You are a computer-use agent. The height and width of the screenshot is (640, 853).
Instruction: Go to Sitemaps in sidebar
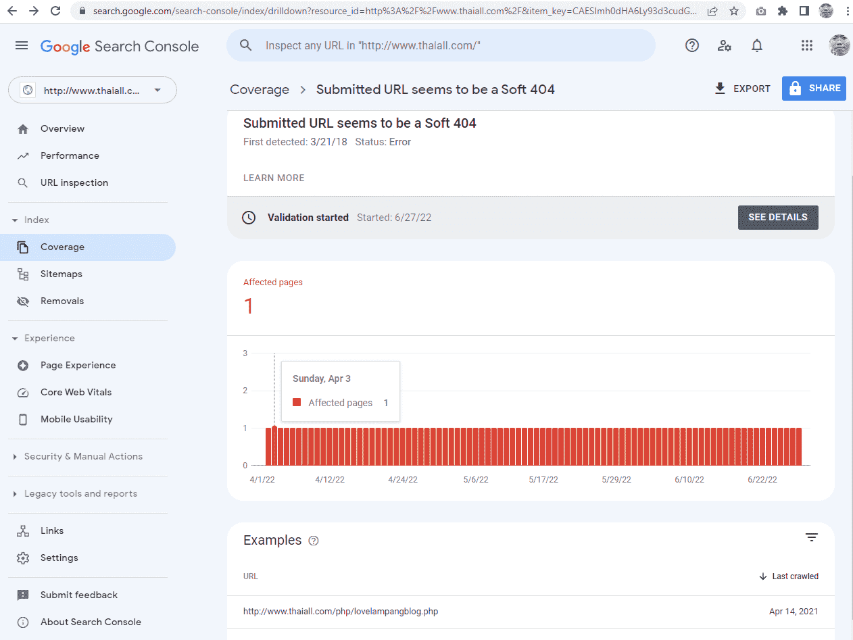click(x=61, y=274)
